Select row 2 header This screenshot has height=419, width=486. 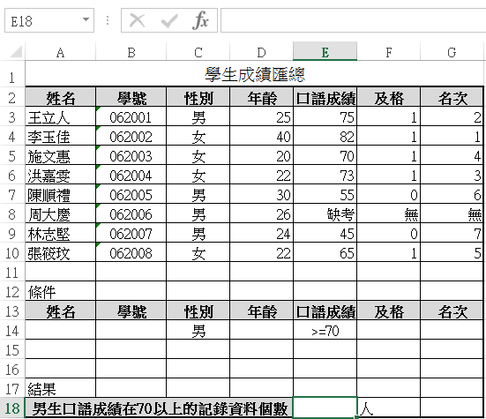click(11, 97)
